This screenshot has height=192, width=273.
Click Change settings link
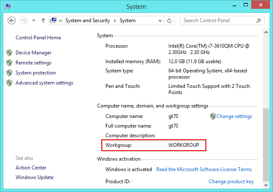pos(234,116)
